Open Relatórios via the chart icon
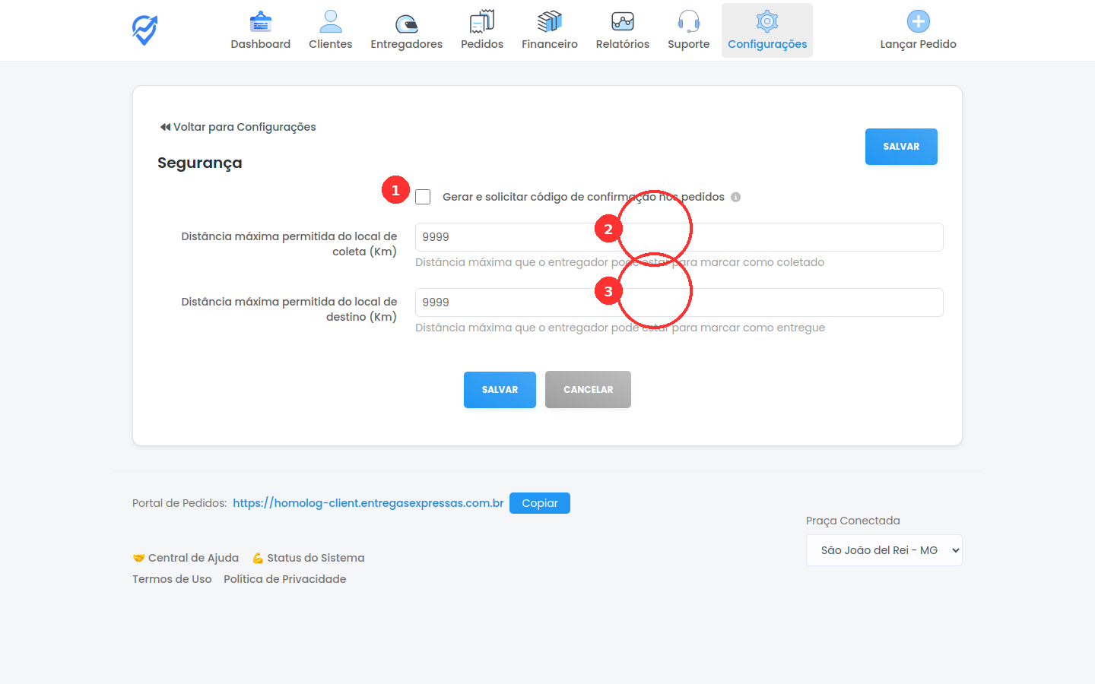Image resolution: width=1095 pixels, height=684 pixels. 622,21
